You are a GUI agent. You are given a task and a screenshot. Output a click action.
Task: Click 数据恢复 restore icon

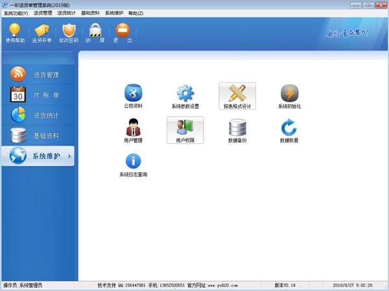pyautogui.click(x=289, y=128)
